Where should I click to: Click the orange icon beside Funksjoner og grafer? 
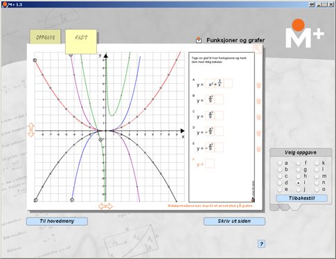coord(199,40)
